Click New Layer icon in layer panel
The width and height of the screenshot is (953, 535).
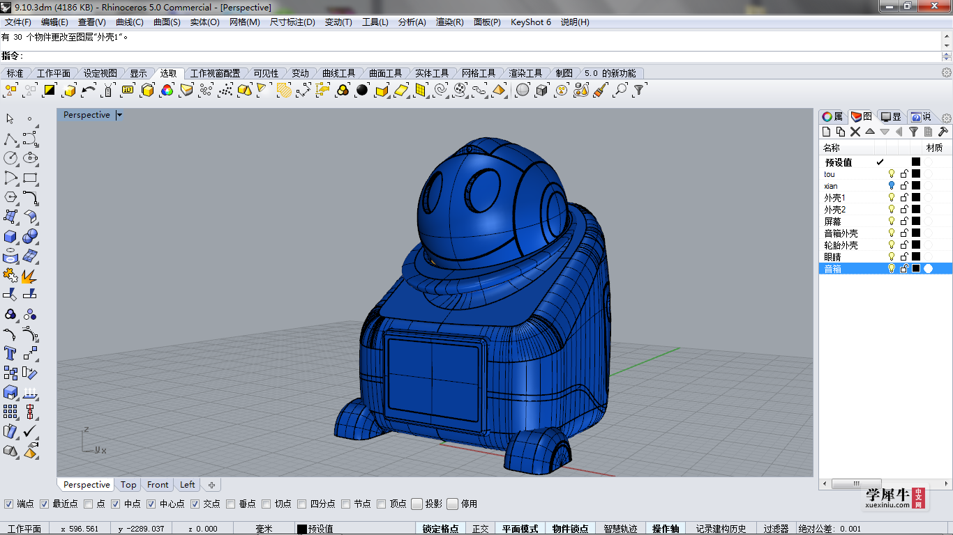(x=826, y=132)
